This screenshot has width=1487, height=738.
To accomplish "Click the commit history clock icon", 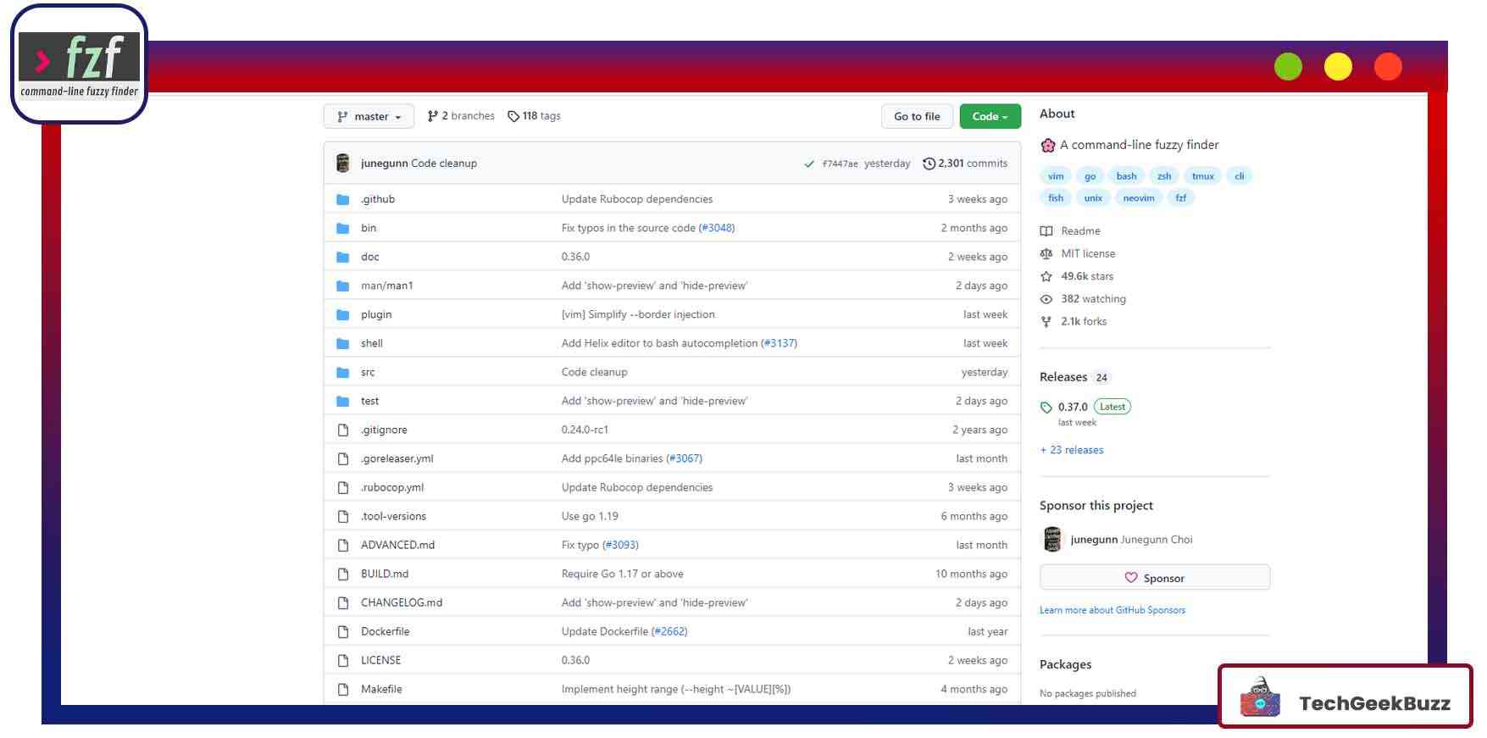I will coord(929,164).
